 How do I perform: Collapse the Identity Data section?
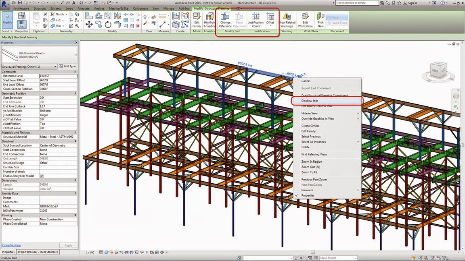tap(75, 193)
